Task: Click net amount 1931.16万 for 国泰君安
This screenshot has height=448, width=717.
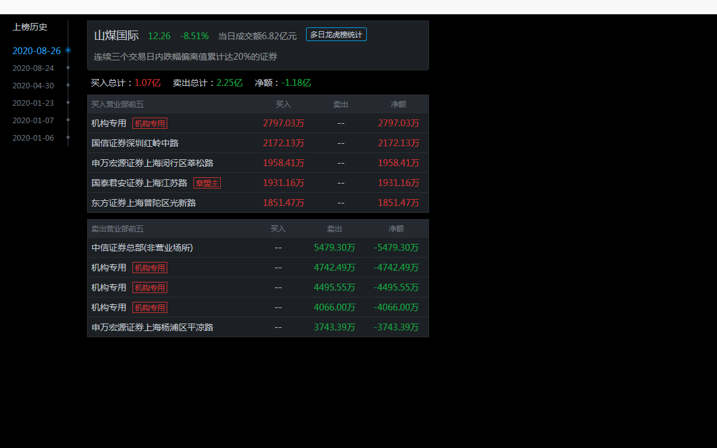Action: pyautogui.click(x=398, y=183)
